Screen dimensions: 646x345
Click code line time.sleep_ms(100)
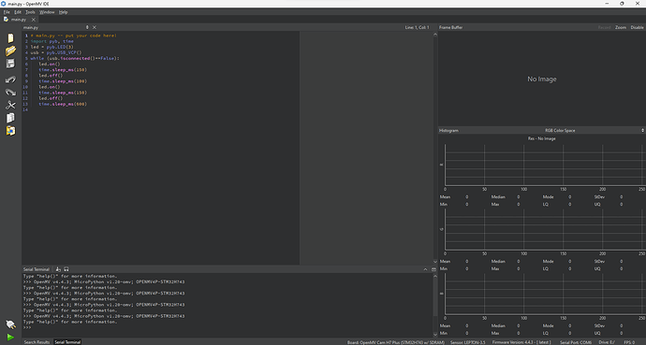pyautogui.click(x=63, y=81)
